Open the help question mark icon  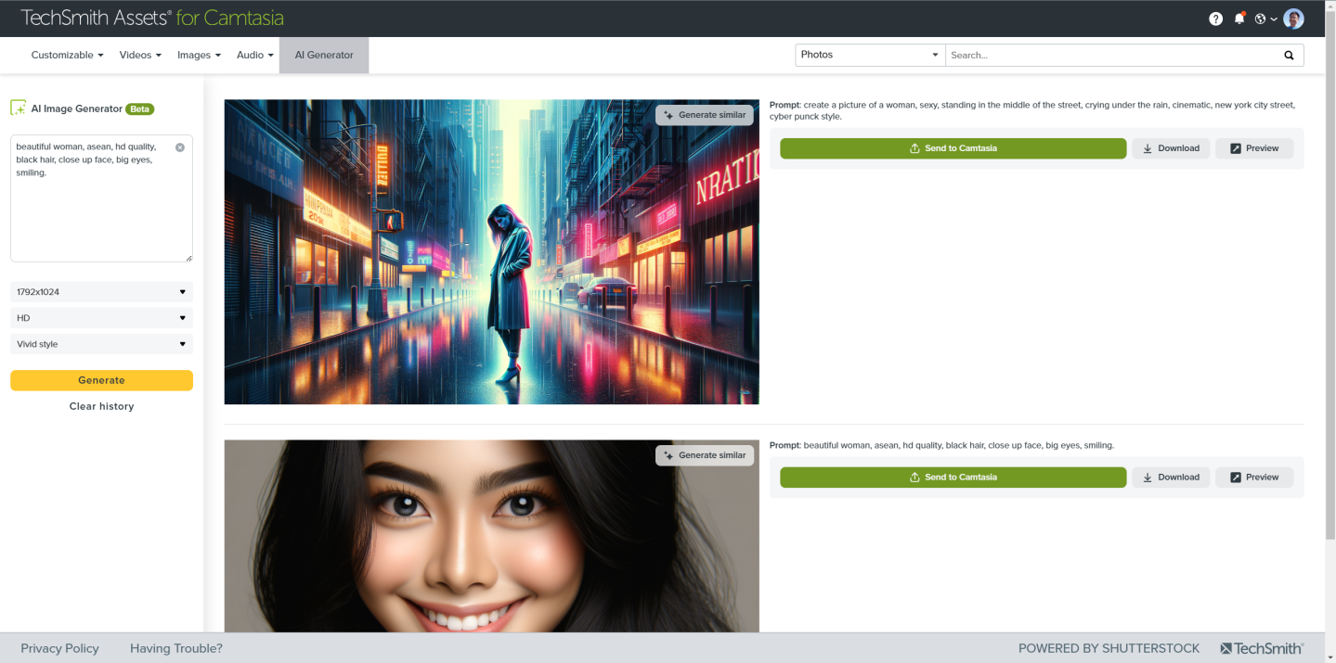coord(1215,19)
